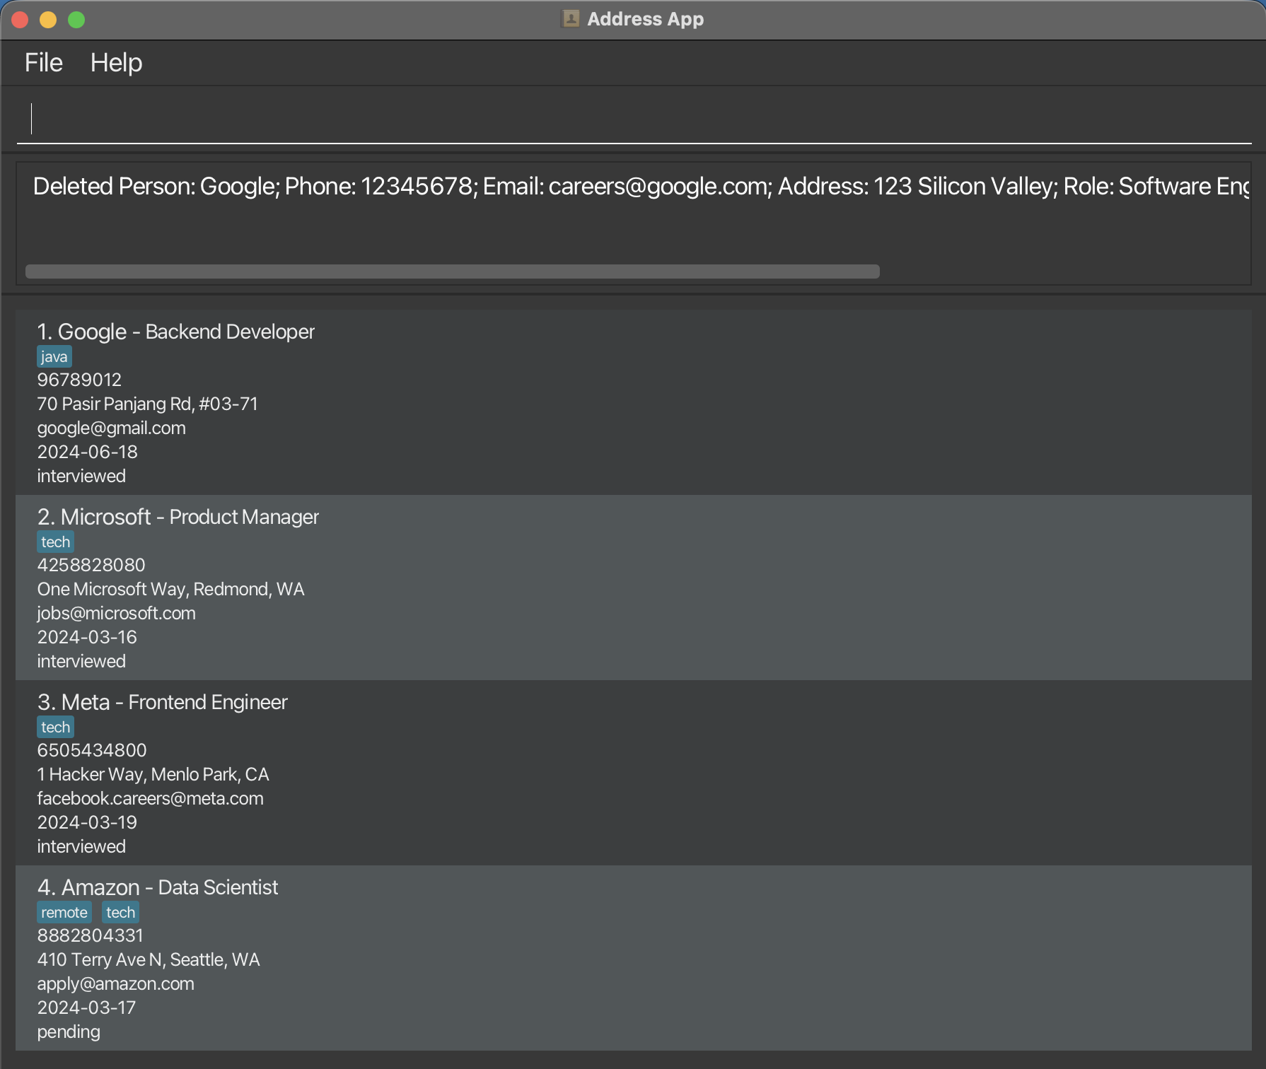Click the green maximize window button
The height and width of the screenshot is (1069, 1266).
tap(76, 20)
